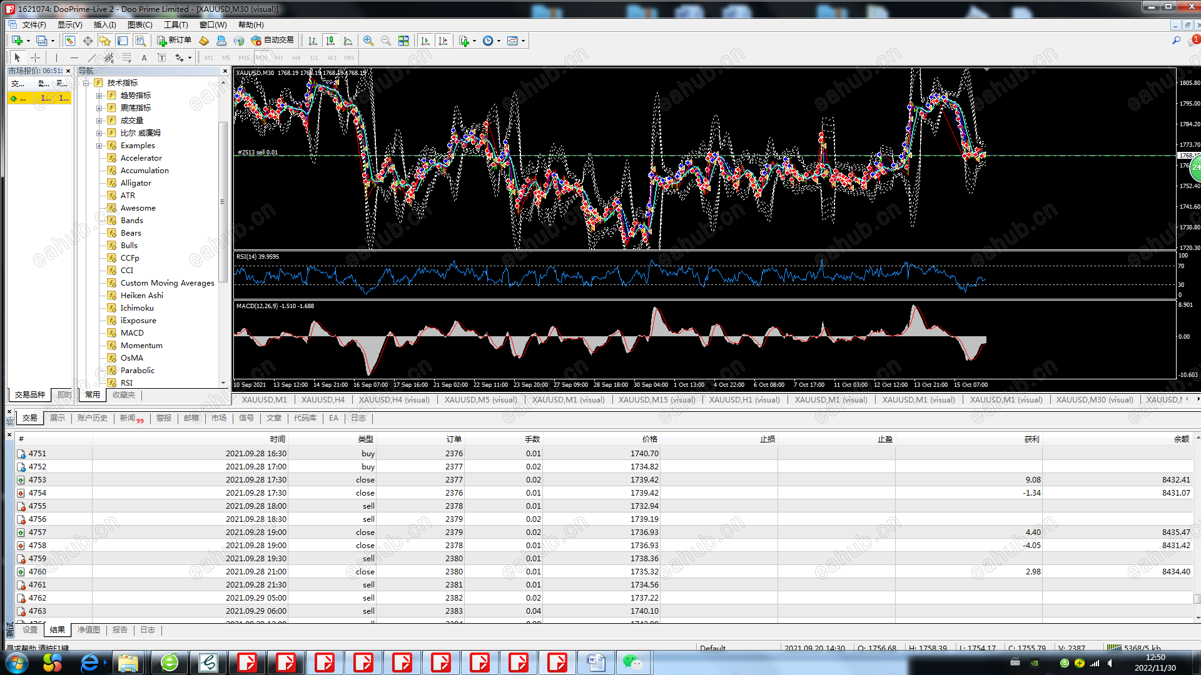Open WeChat from the taskbar
The image size is (1201, 675).
pos(632,662)
